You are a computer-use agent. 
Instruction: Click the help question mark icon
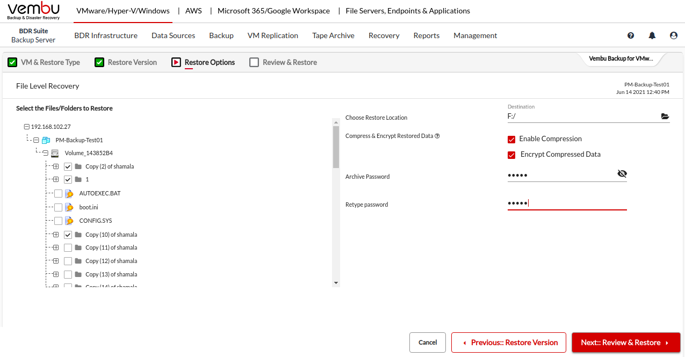click(x=631, y=35)
